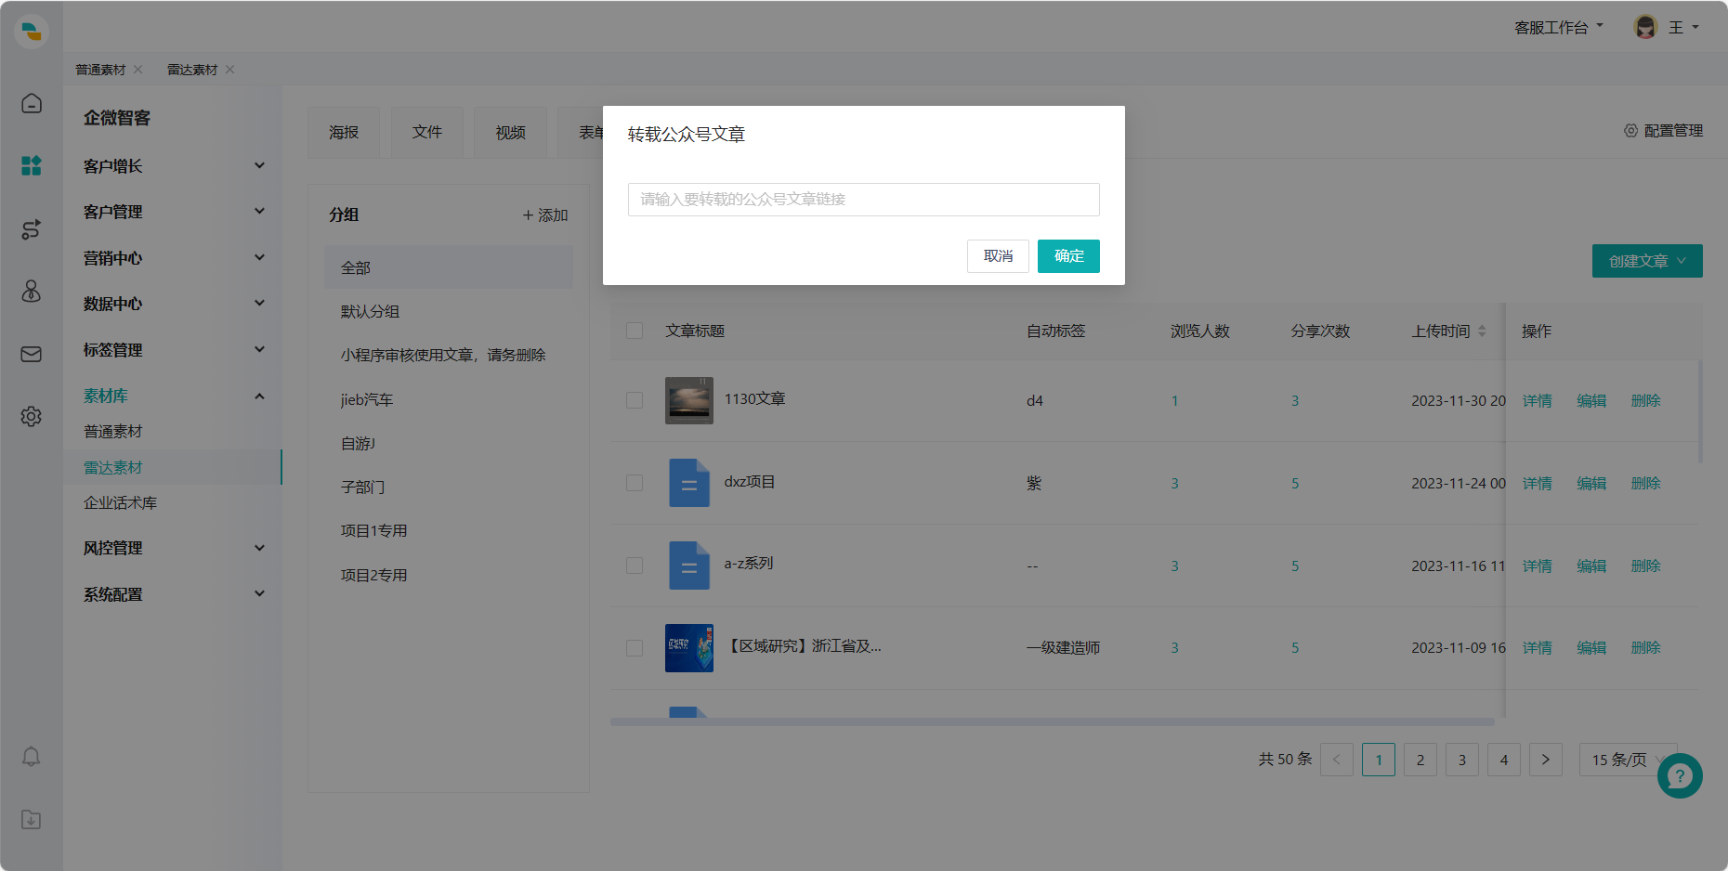
Task: Go to next page arrow
Action: (x=1546, y=760)
